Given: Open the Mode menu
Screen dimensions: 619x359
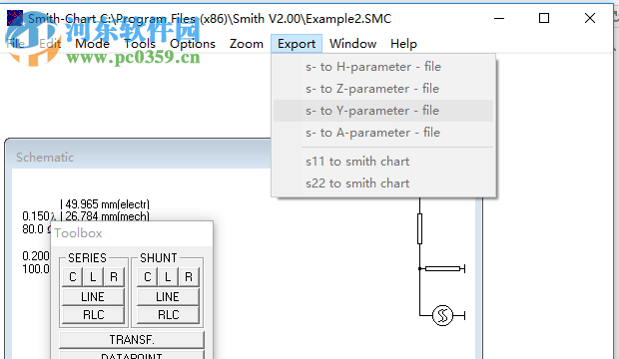Looking at the screenshot, I should click(x=93, y=44).
